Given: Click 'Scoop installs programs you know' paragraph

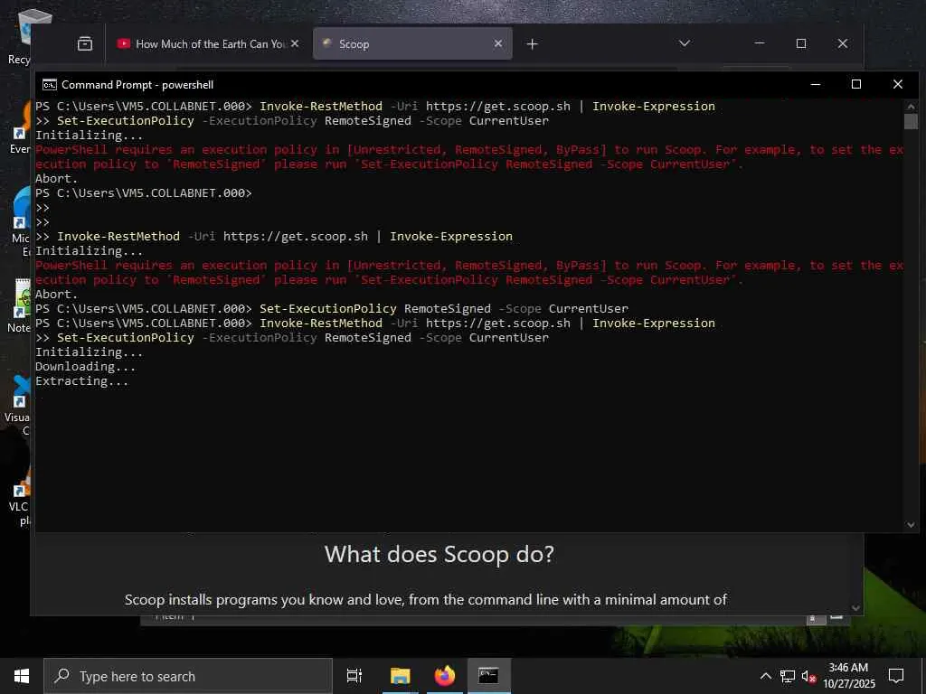Looking at the screenshot, I should click(x=425, y=600).
